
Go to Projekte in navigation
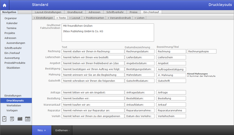pos(10,33)
